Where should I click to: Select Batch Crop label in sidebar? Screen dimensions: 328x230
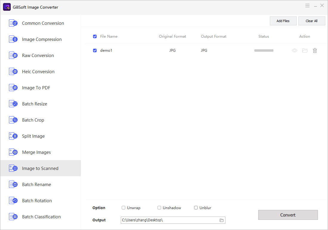33,120
